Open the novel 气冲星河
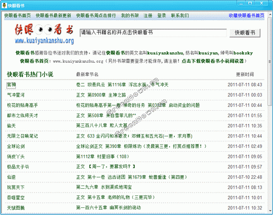 pyautogui.click(x=16, y=95)
